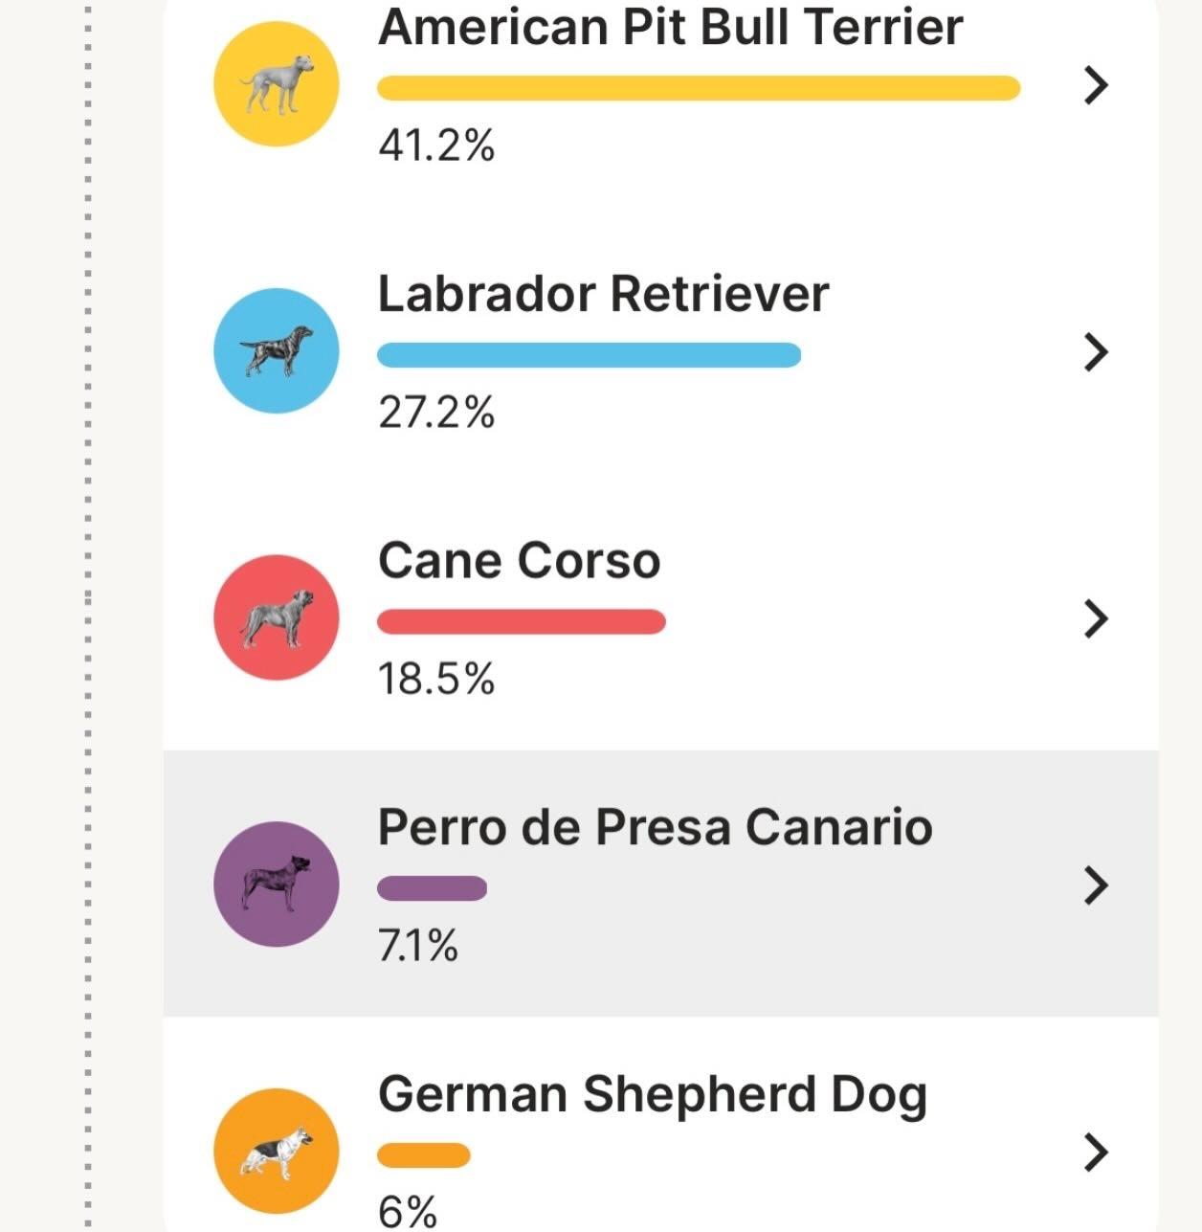Viewport: 1202px width, 1232px height.
Task: Click the yellow American Pit Bull Terrier icon
Action: pyautogui.click(x=276, y=84)
